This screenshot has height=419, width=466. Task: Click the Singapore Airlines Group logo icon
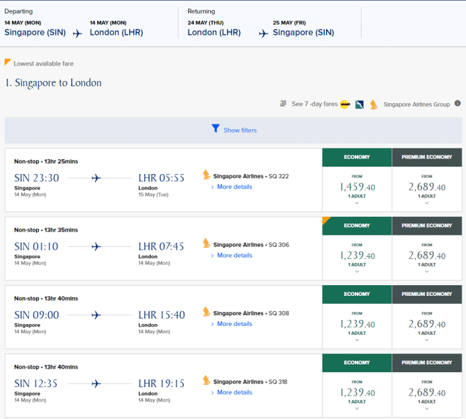(x=374, y=104)
